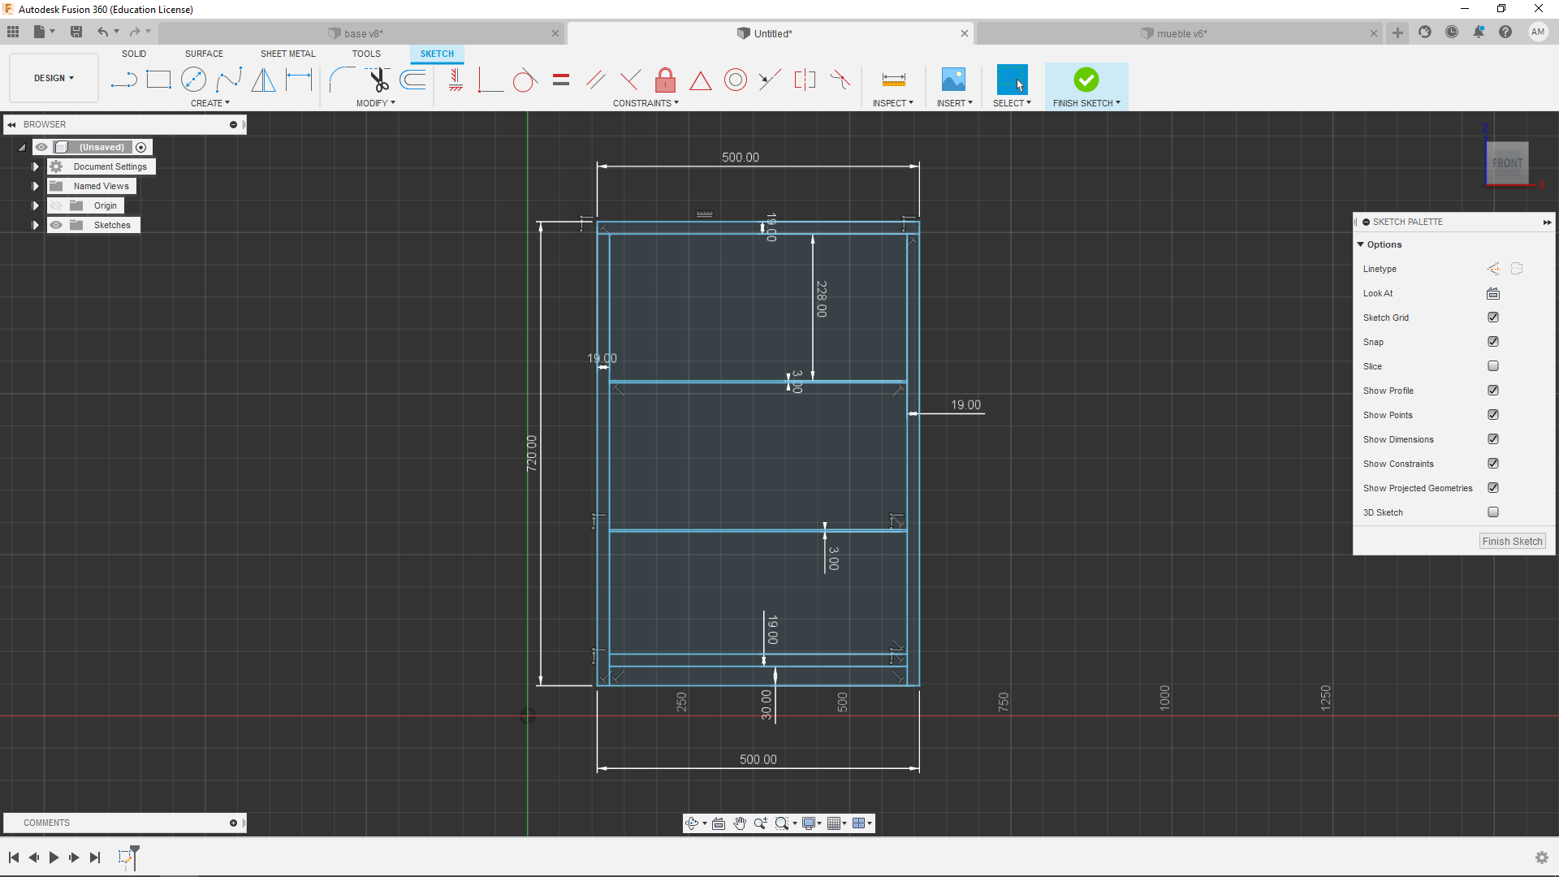Image resolution: width=1559 pixels, height=877 pixels.
Task: Click Finish Sketch button in palette
Action: (x=1511, y=542)
